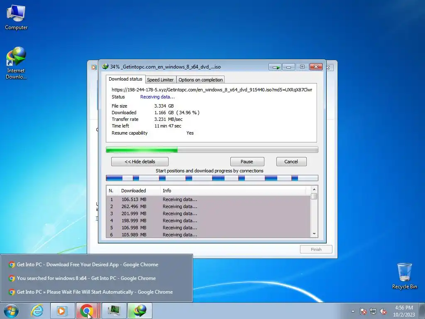Click the 11 min 47 sec time left

pos(168,126)
